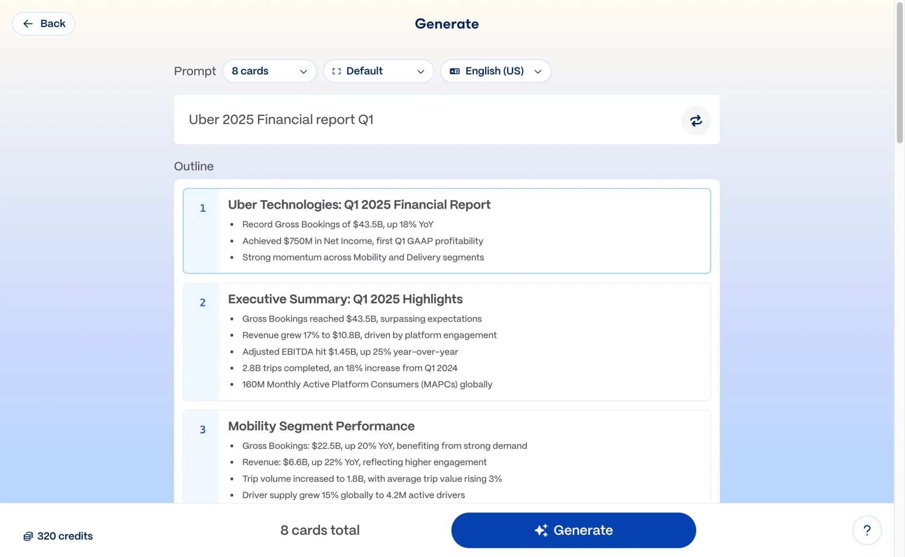
Task: Click the 8 cards total label
Action: (320, 530)
